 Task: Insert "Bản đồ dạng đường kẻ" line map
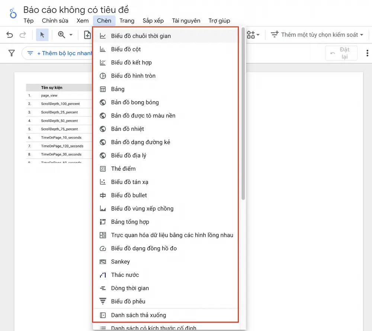coord(166,142)
